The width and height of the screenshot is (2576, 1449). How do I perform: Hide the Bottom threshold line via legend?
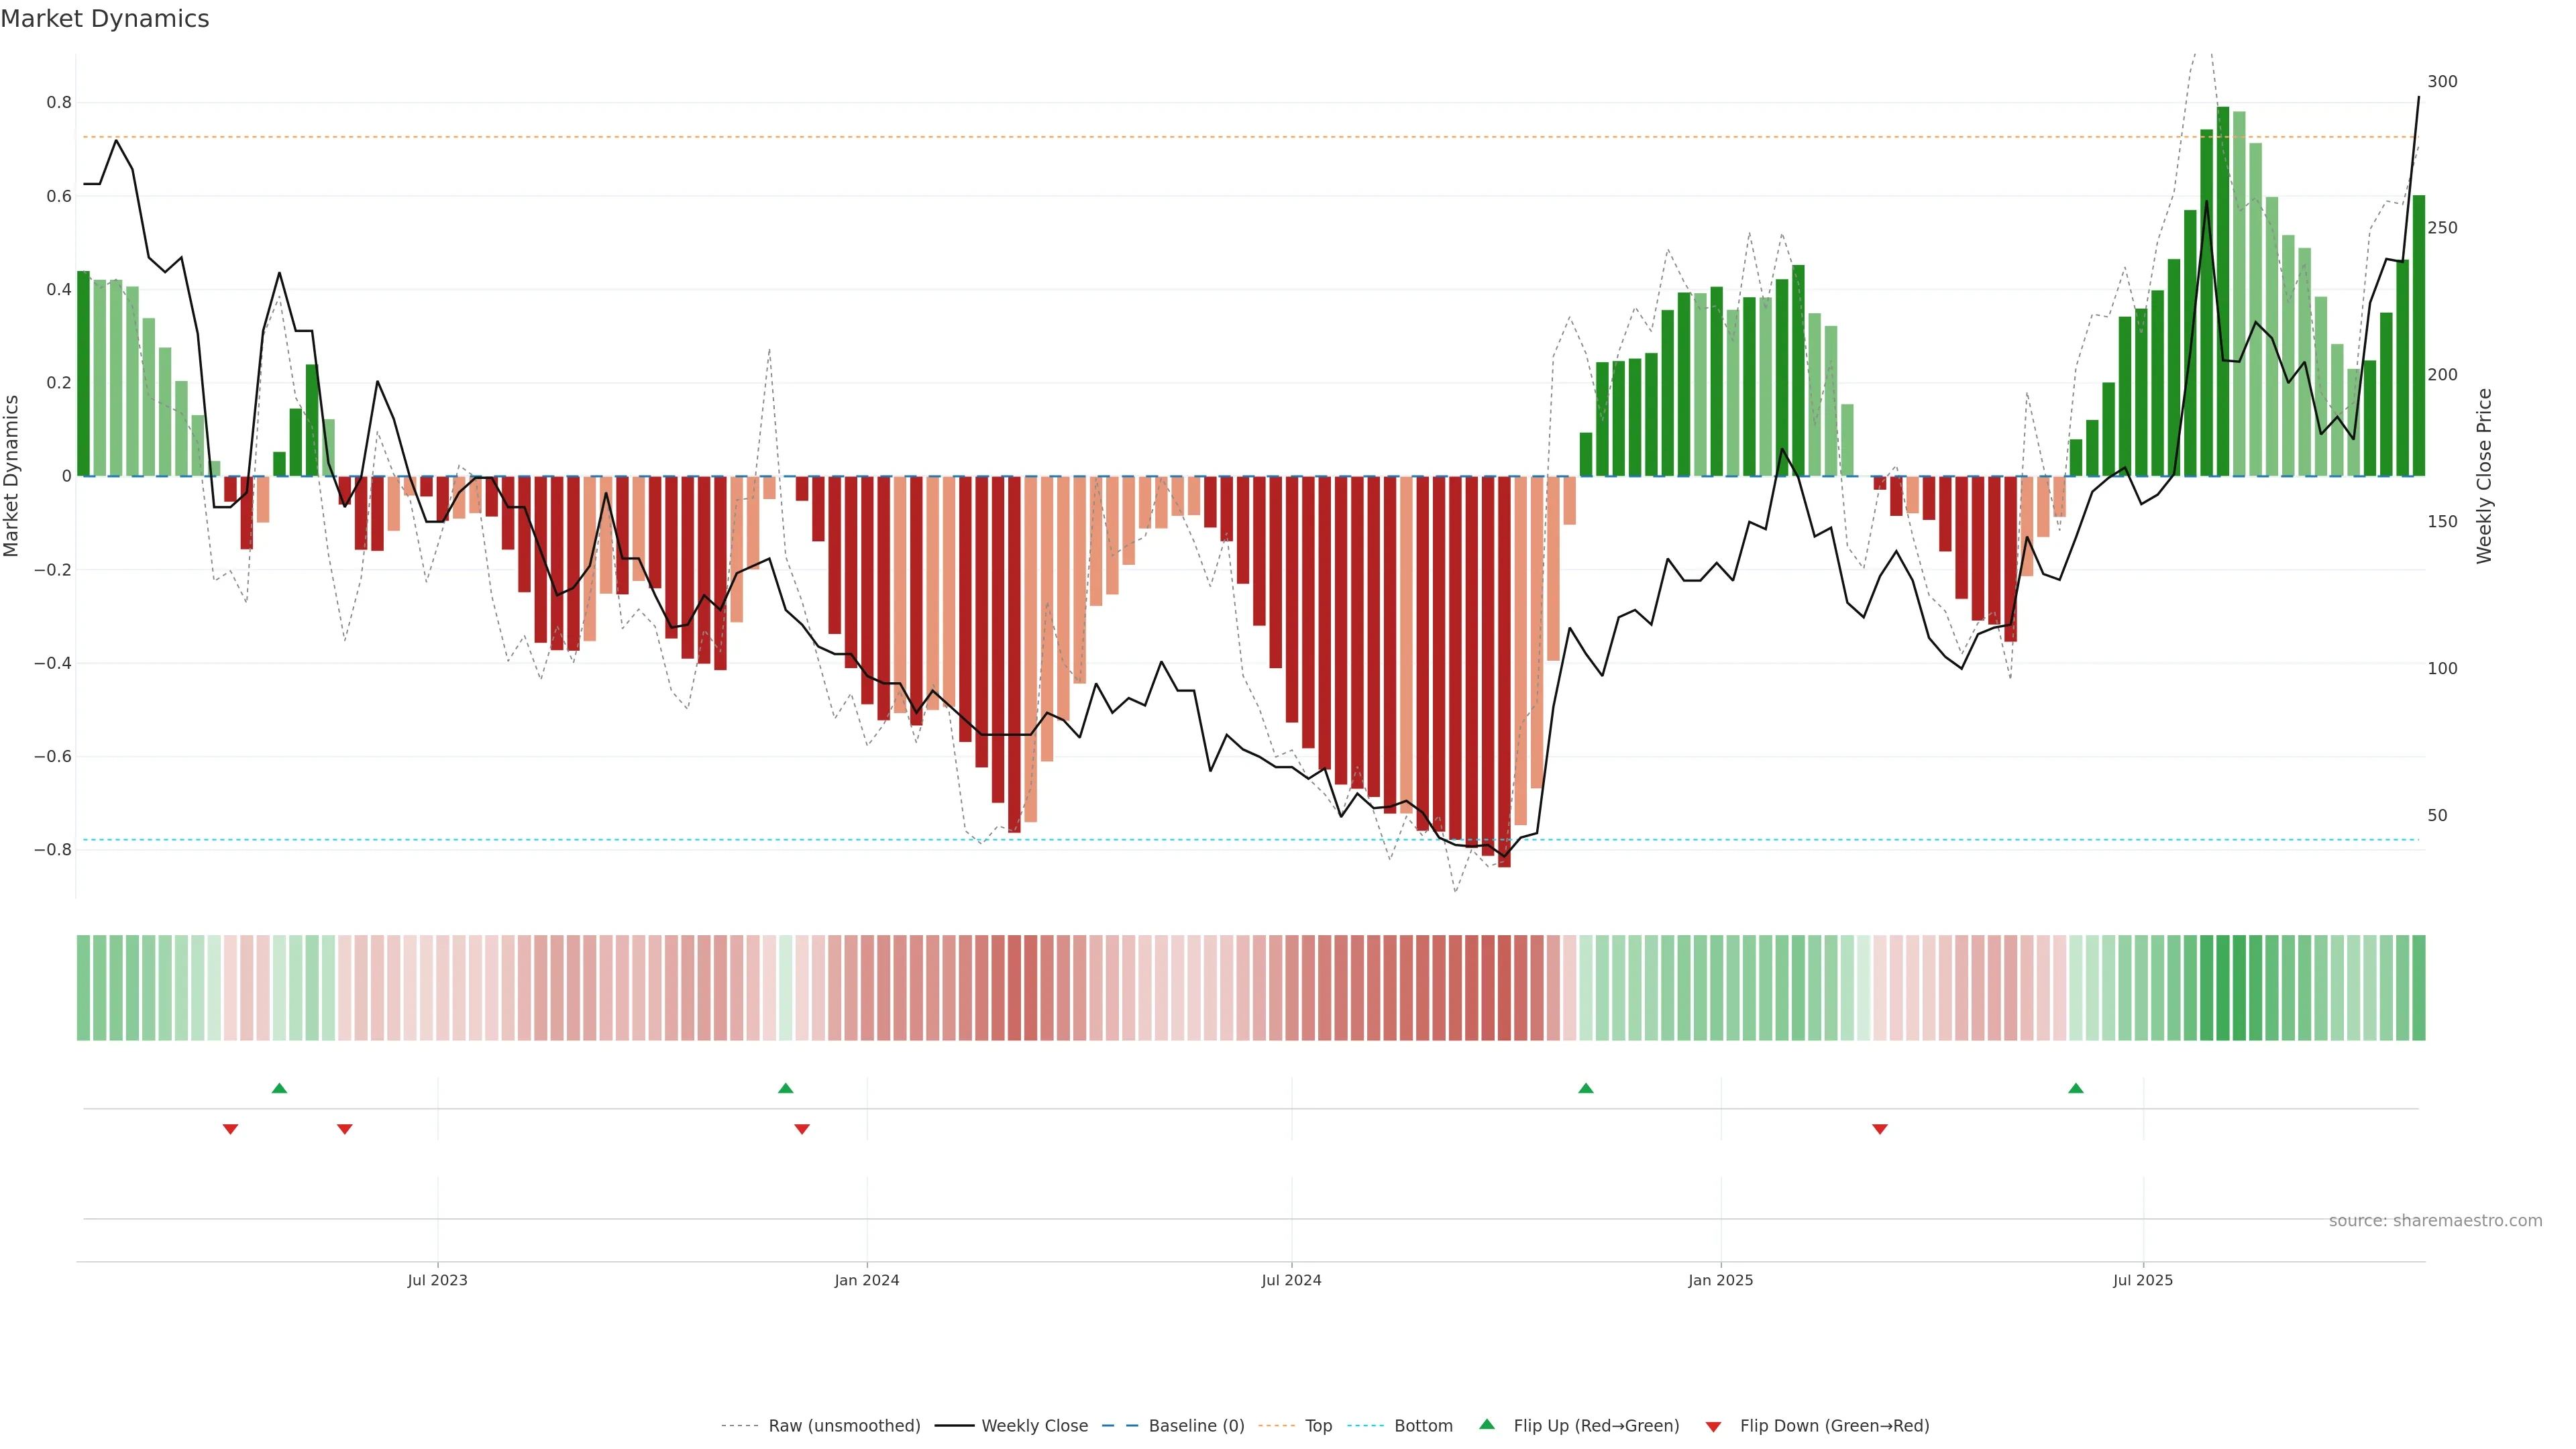pos(1423,1426)
